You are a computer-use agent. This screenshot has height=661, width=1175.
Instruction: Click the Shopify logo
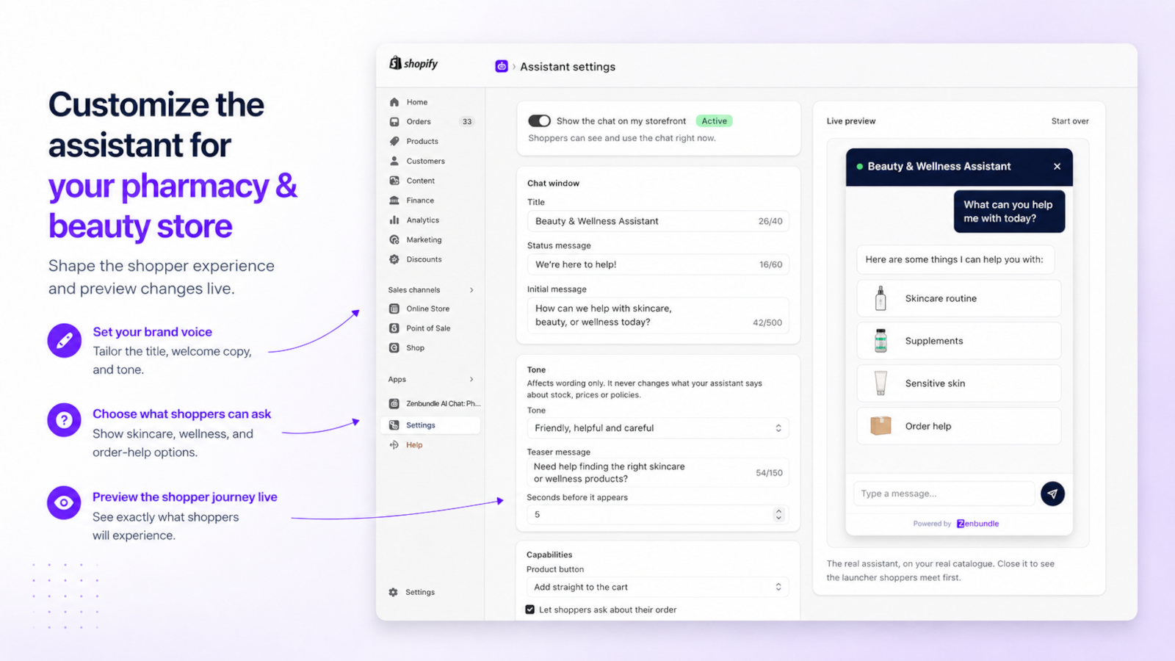point(413,63)
